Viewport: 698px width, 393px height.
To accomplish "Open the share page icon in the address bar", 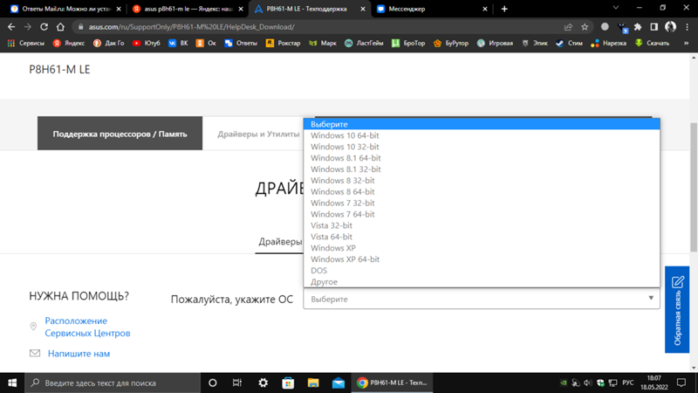I will pyautogui.click(x=568, y=27).
